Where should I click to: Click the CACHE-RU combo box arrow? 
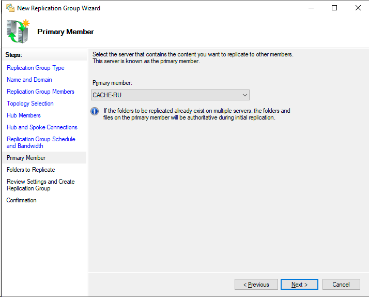(245, 95)
